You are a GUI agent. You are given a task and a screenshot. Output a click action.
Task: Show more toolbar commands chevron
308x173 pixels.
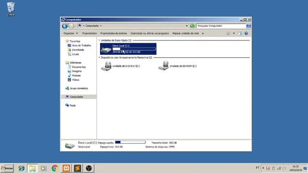(x=203, y=33)
